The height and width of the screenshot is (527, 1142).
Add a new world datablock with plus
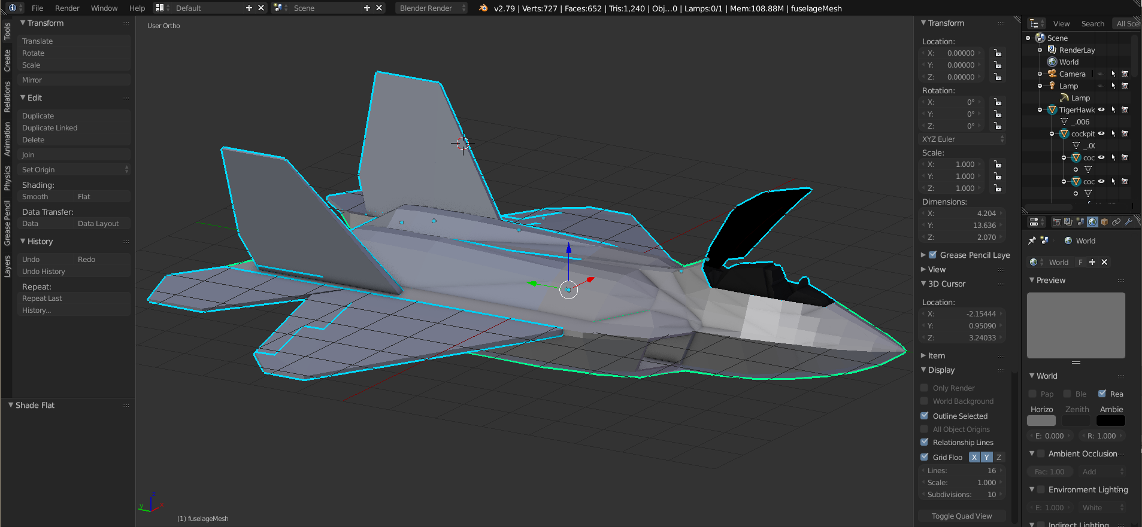click(x=1092, y=262)
